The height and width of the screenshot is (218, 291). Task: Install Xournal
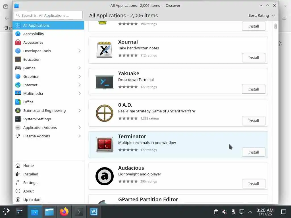tap(253, 58)
